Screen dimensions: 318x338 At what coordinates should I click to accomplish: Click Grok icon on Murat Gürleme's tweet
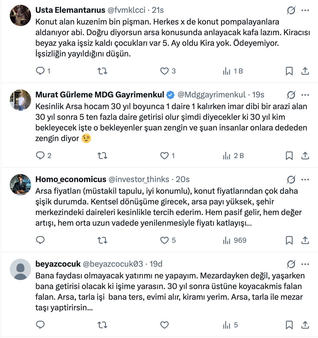[x=291, y=95]
